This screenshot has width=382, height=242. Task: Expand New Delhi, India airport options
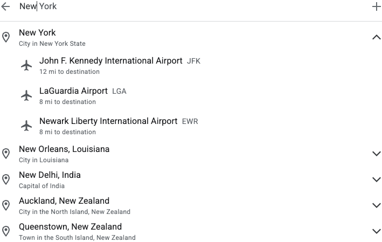tap(377, 179)
